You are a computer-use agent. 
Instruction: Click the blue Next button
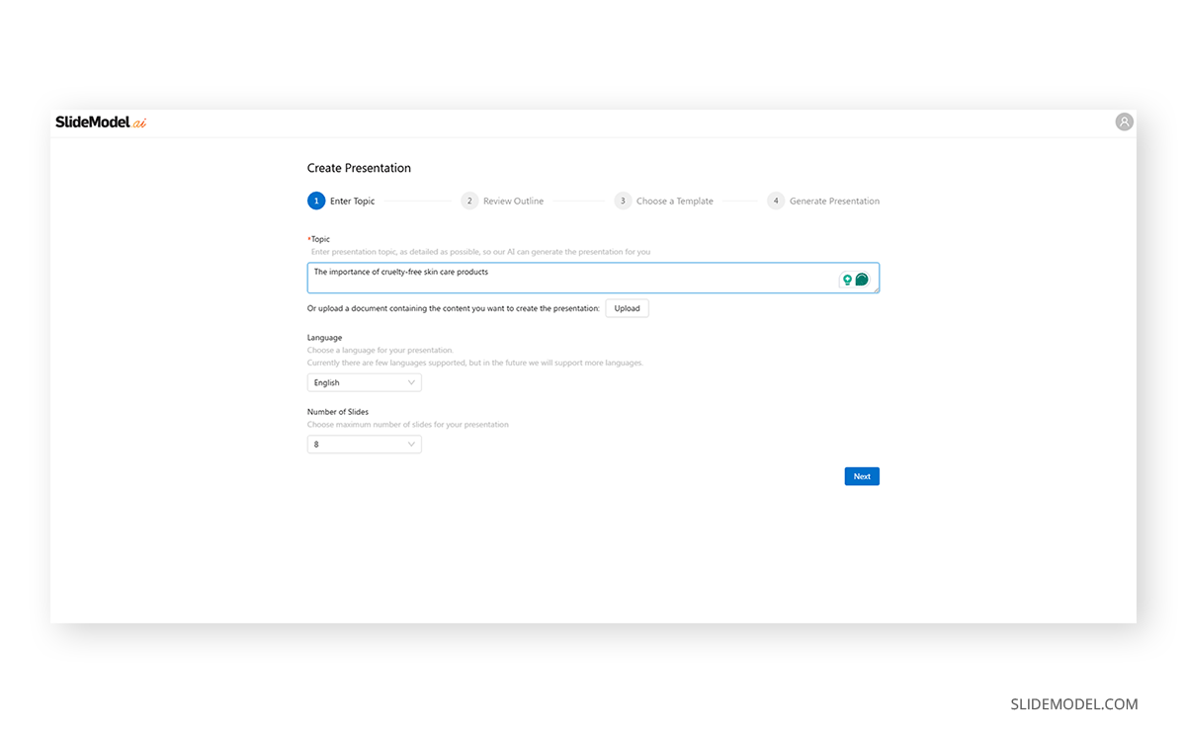(x=862, y=476)
